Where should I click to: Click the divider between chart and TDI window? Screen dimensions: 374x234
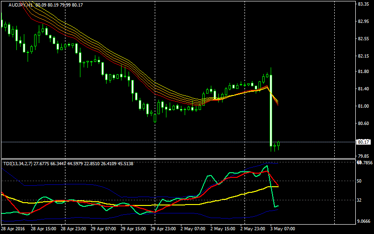178,159
